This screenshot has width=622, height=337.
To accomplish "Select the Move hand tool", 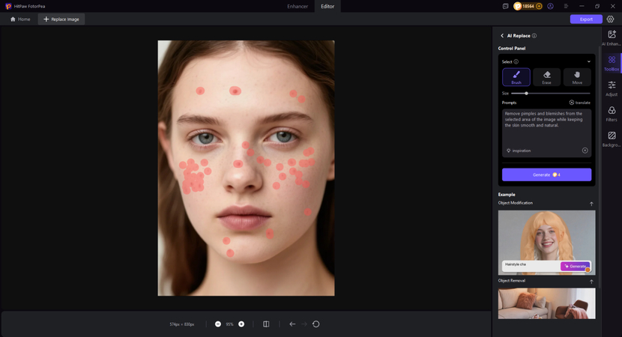I will click(577, 77).
